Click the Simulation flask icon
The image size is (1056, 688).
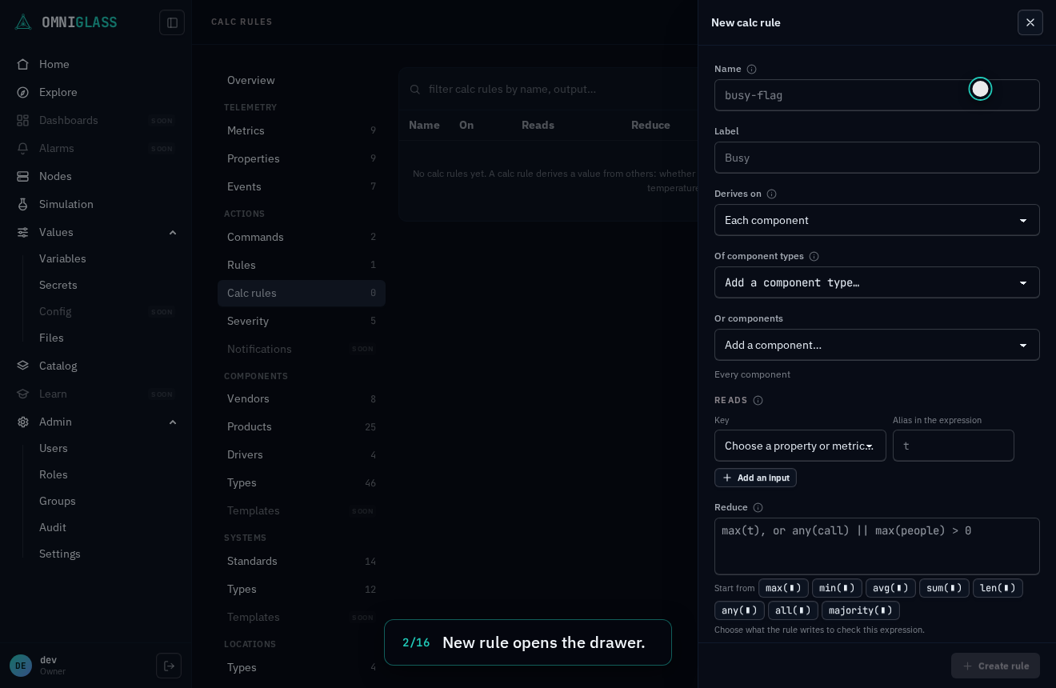click(23, 204)
